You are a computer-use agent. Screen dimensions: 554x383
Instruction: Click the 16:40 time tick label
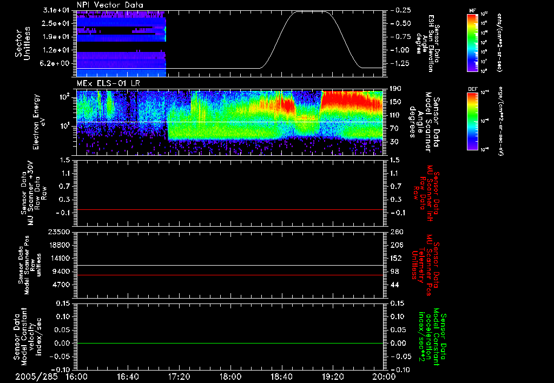click(128, 377)
